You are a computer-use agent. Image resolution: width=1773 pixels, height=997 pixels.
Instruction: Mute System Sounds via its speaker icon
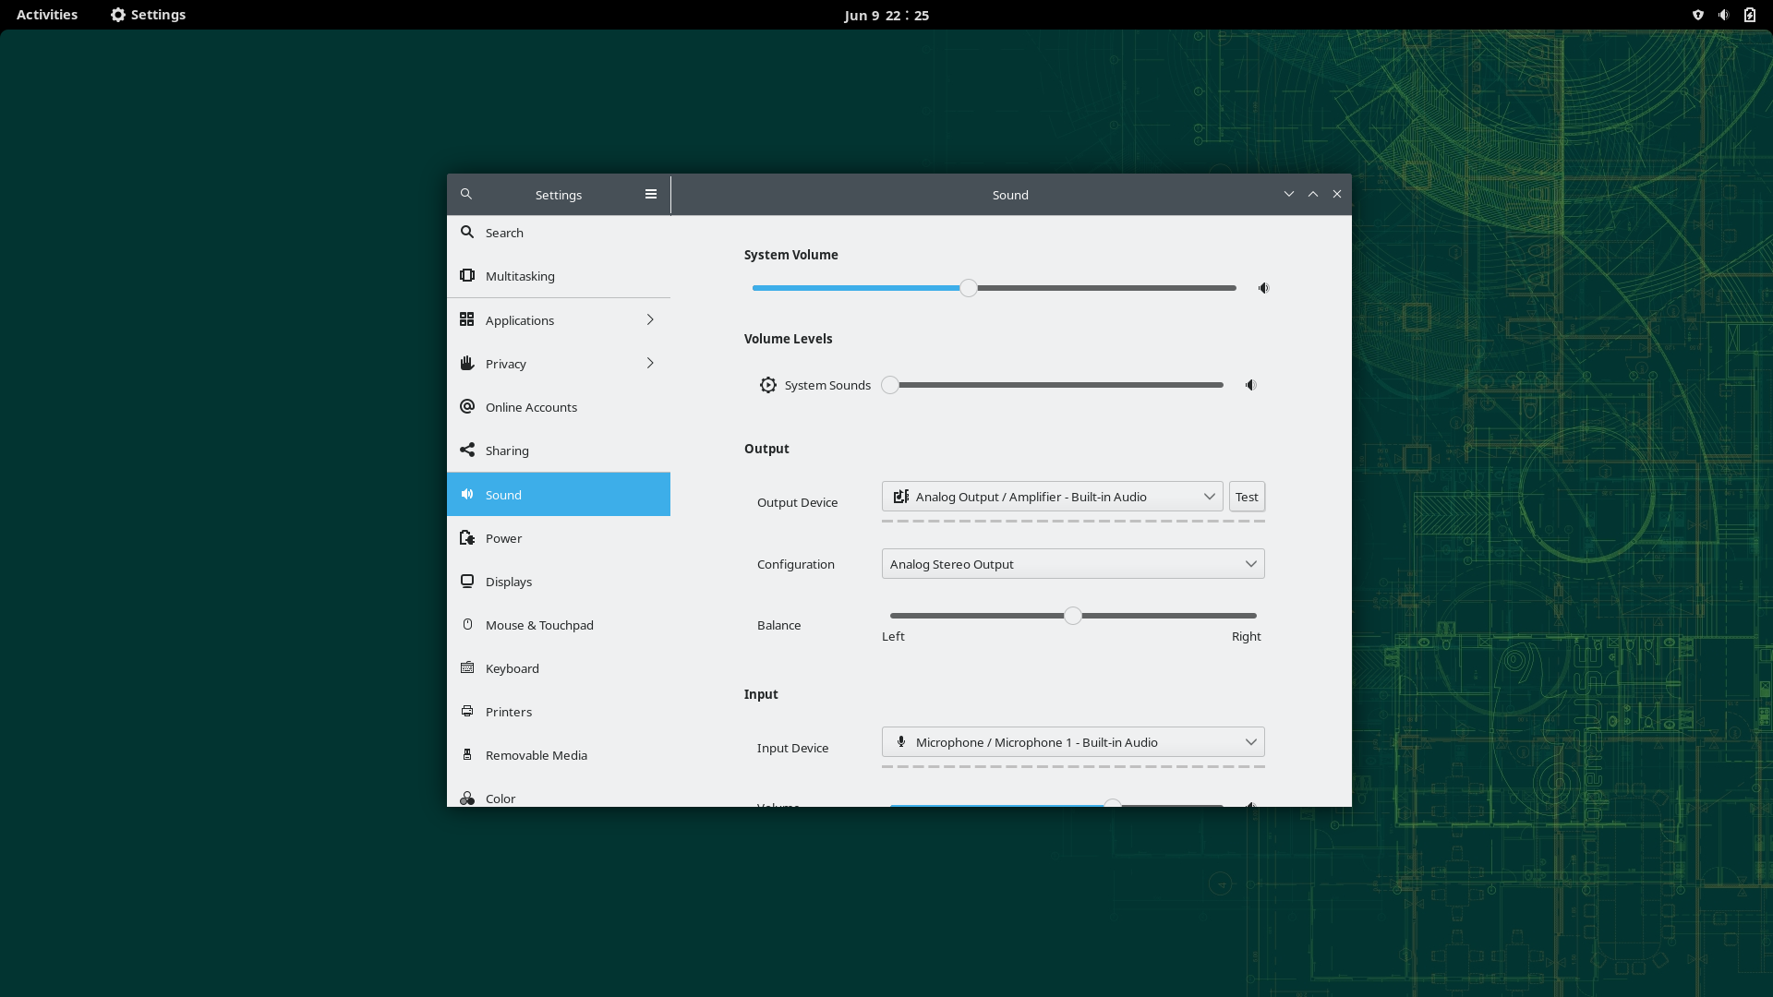[x=1250, y=385]
